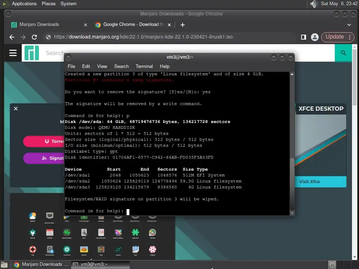This screenshot has width=359, height=269.
Task: Click the green Extensions puzzle icon
Action: click(x=135, y=233)
